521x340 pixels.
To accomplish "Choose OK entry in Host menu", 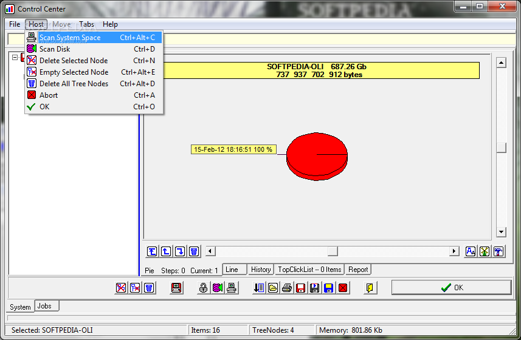I will point(94,107).
